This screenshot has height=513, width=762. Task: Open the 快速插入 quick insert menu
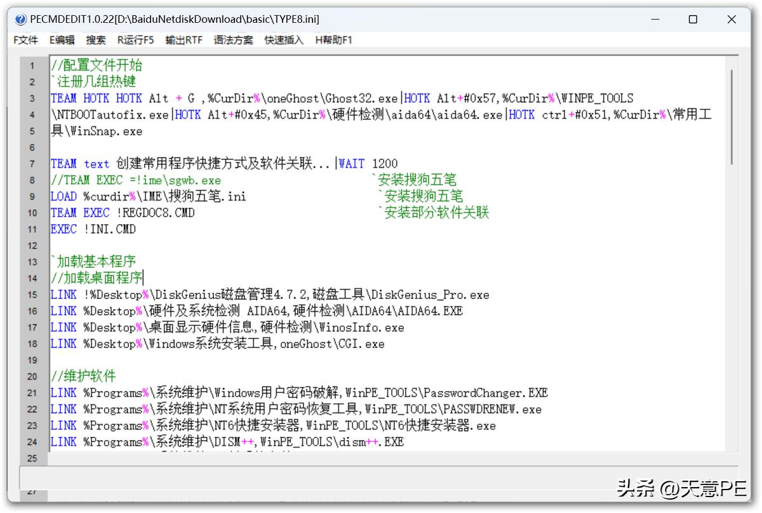tap(281, 39)
